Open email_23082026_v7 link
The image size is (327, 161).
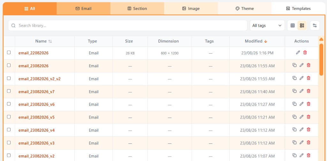36,91
